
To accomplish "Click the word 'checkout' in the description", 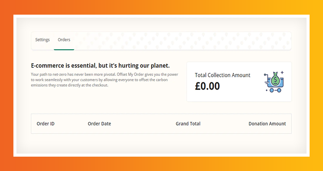I will pyautogui.click(x=99, y=85).
